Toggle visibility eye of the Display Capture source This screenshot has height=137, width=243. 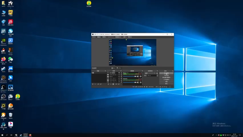(x=119, y=73)
